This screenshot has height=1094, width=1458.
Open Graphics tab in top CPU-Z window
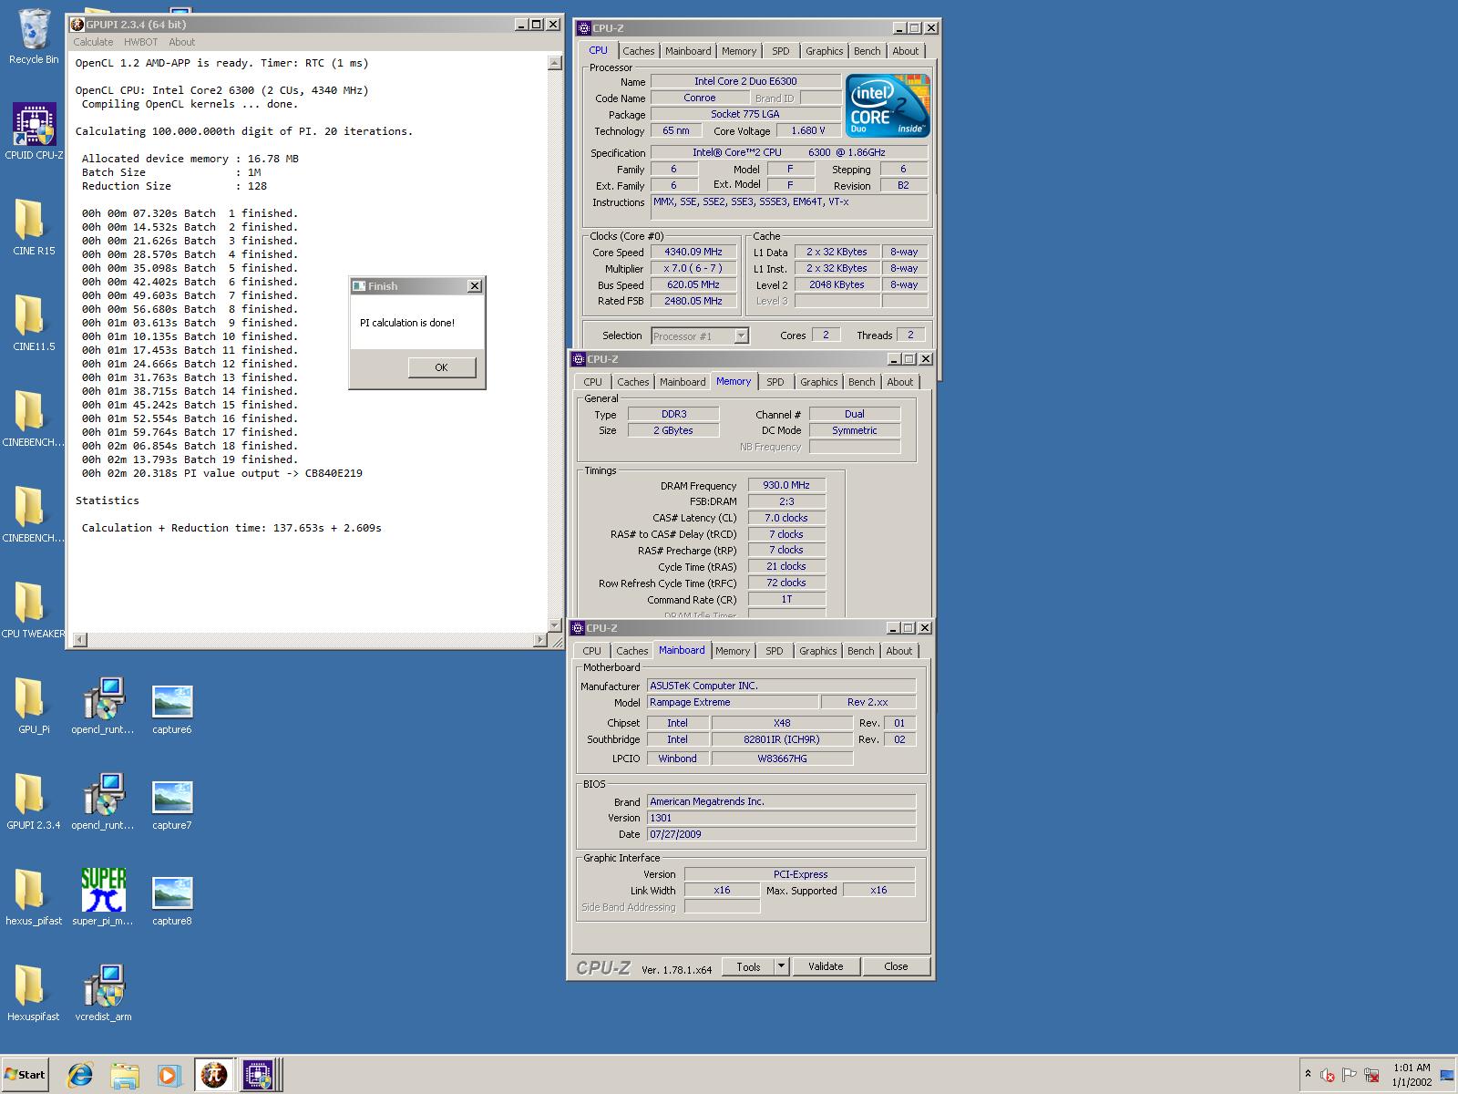(x=825, y=51)
